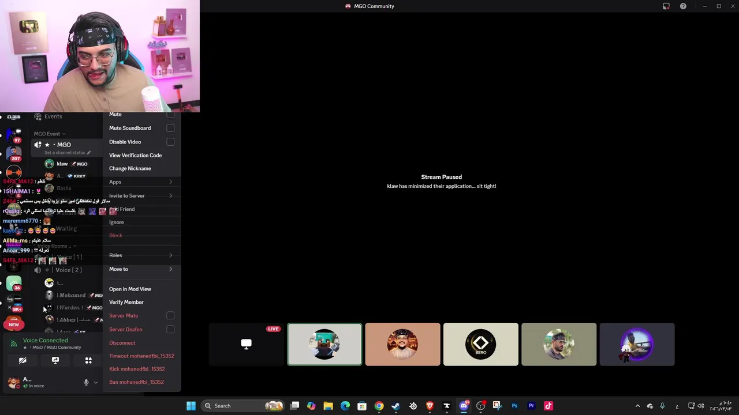Open the activities launcher button
The image size is (739, 415).
click(88, 360)
